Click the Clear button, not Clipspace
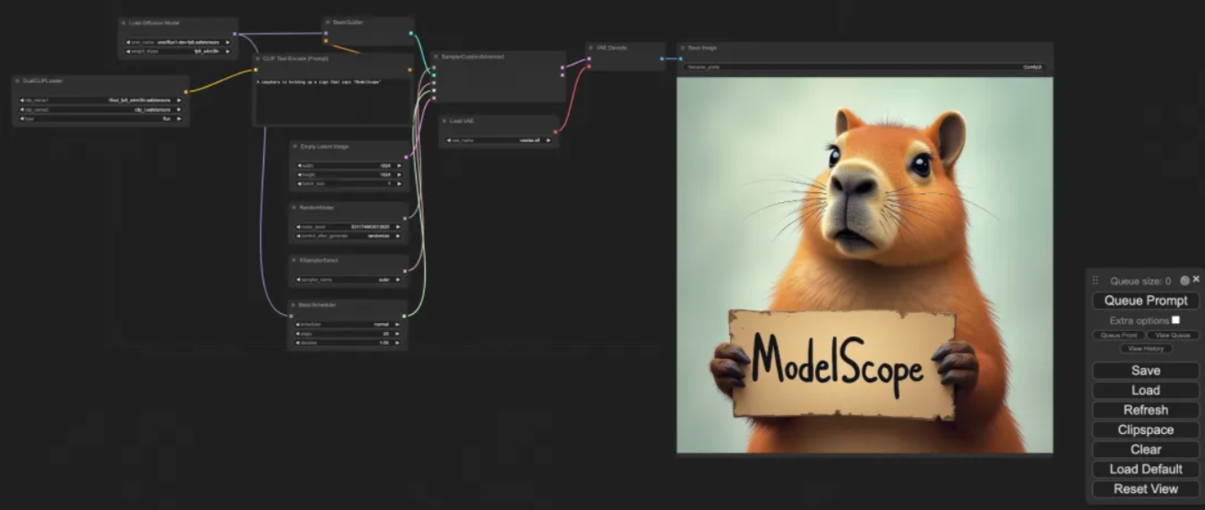Viewport: 1205px width, 510px height. (x=1146, y=449)
